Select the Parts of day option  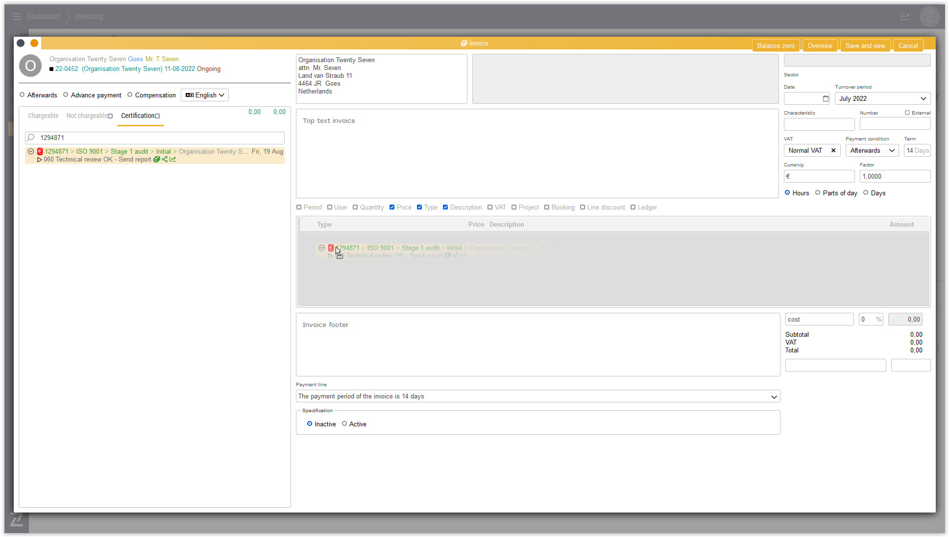(818, 193)
